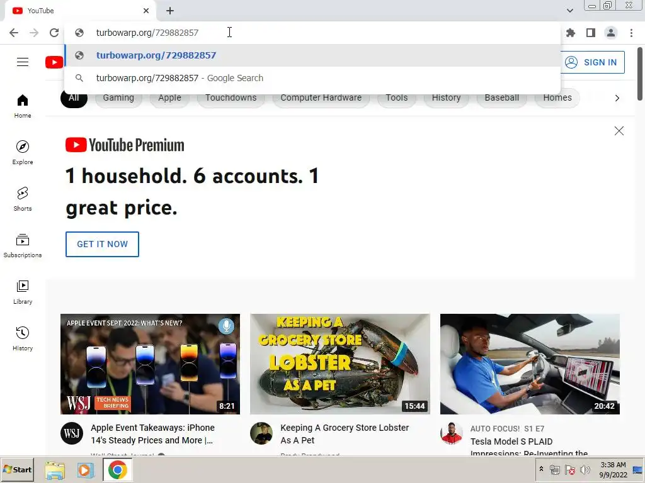This screenshot has width=645, height=483.
Task: Open the Tesla video channel avatar
Action: 452,433
